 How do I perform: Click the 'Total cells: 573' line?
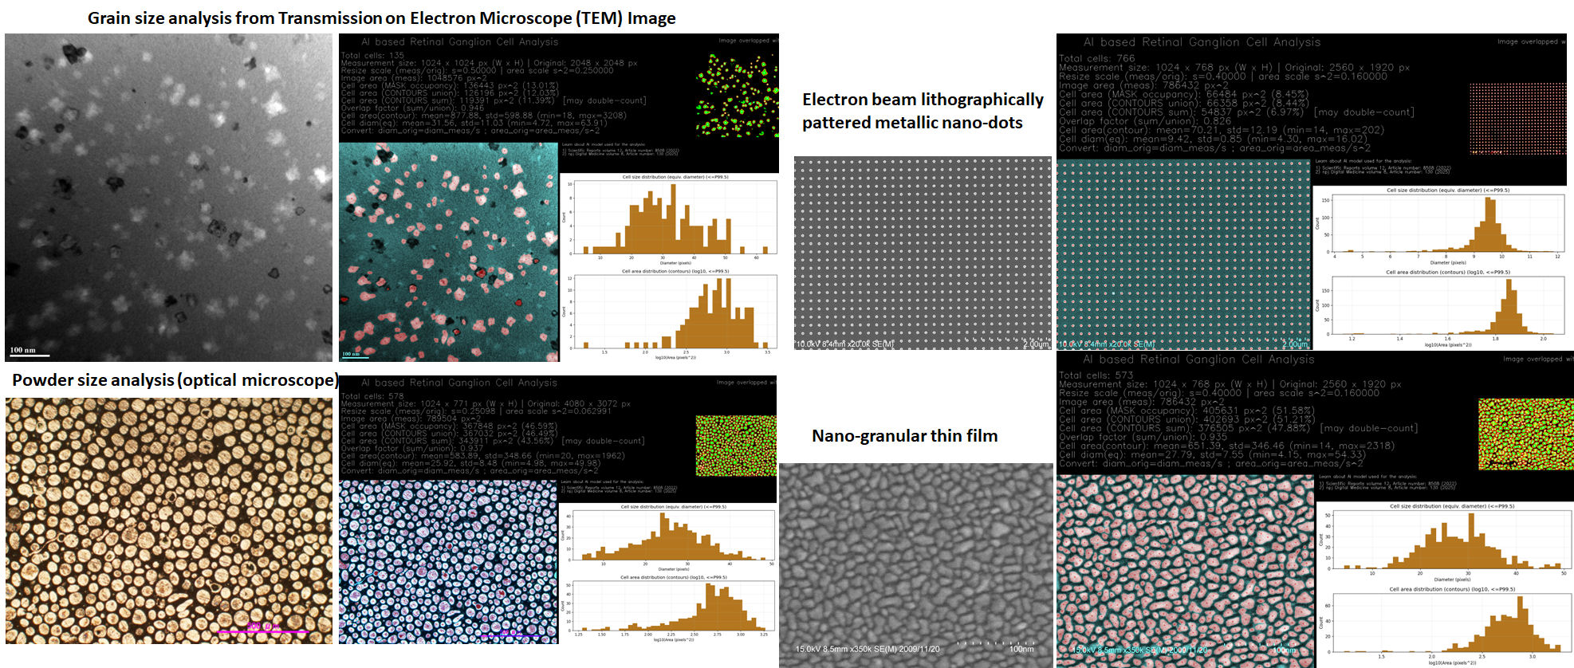point(1096,375)
